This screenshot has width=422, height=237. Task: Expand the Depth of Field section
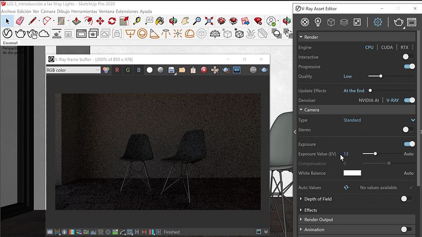301,199
